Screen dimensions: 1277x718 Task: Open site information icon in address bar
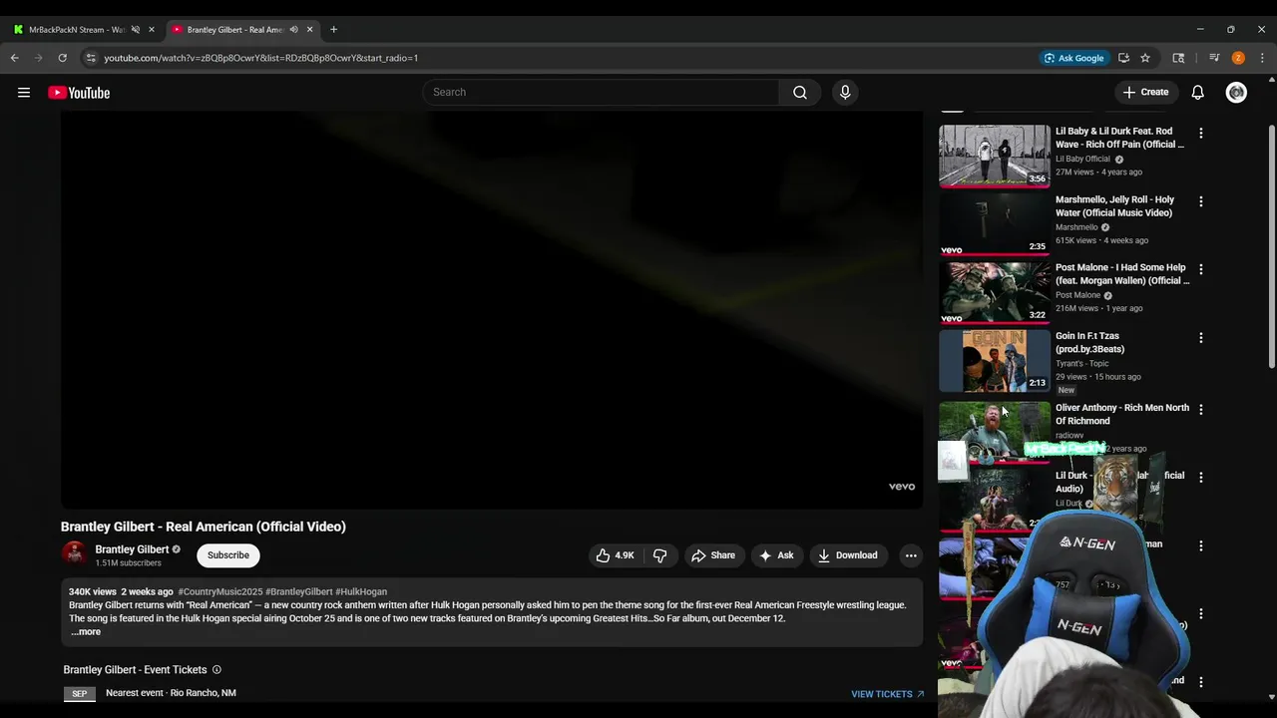coord(91,58)
